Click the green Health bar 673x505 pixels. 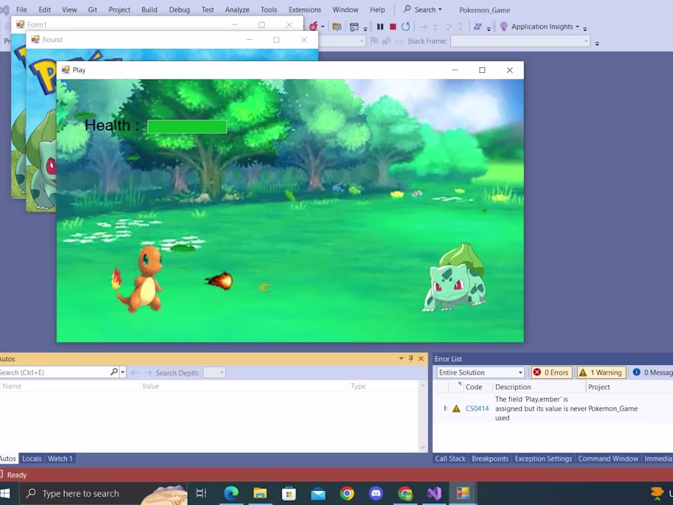(187, 126)
